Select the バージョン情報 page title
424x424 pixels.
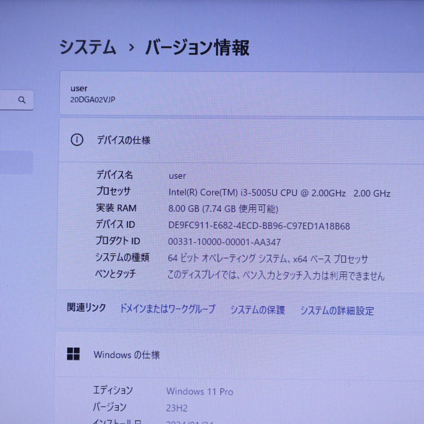(198, 48)
